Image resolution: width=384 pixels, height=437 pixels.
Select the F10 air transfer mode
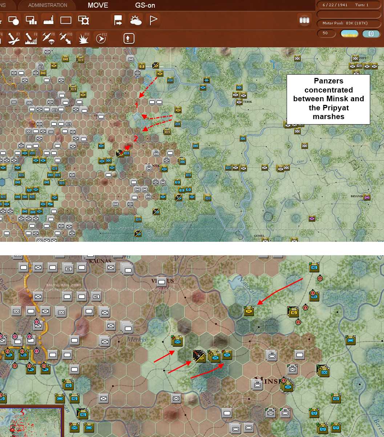pos(65,38)
